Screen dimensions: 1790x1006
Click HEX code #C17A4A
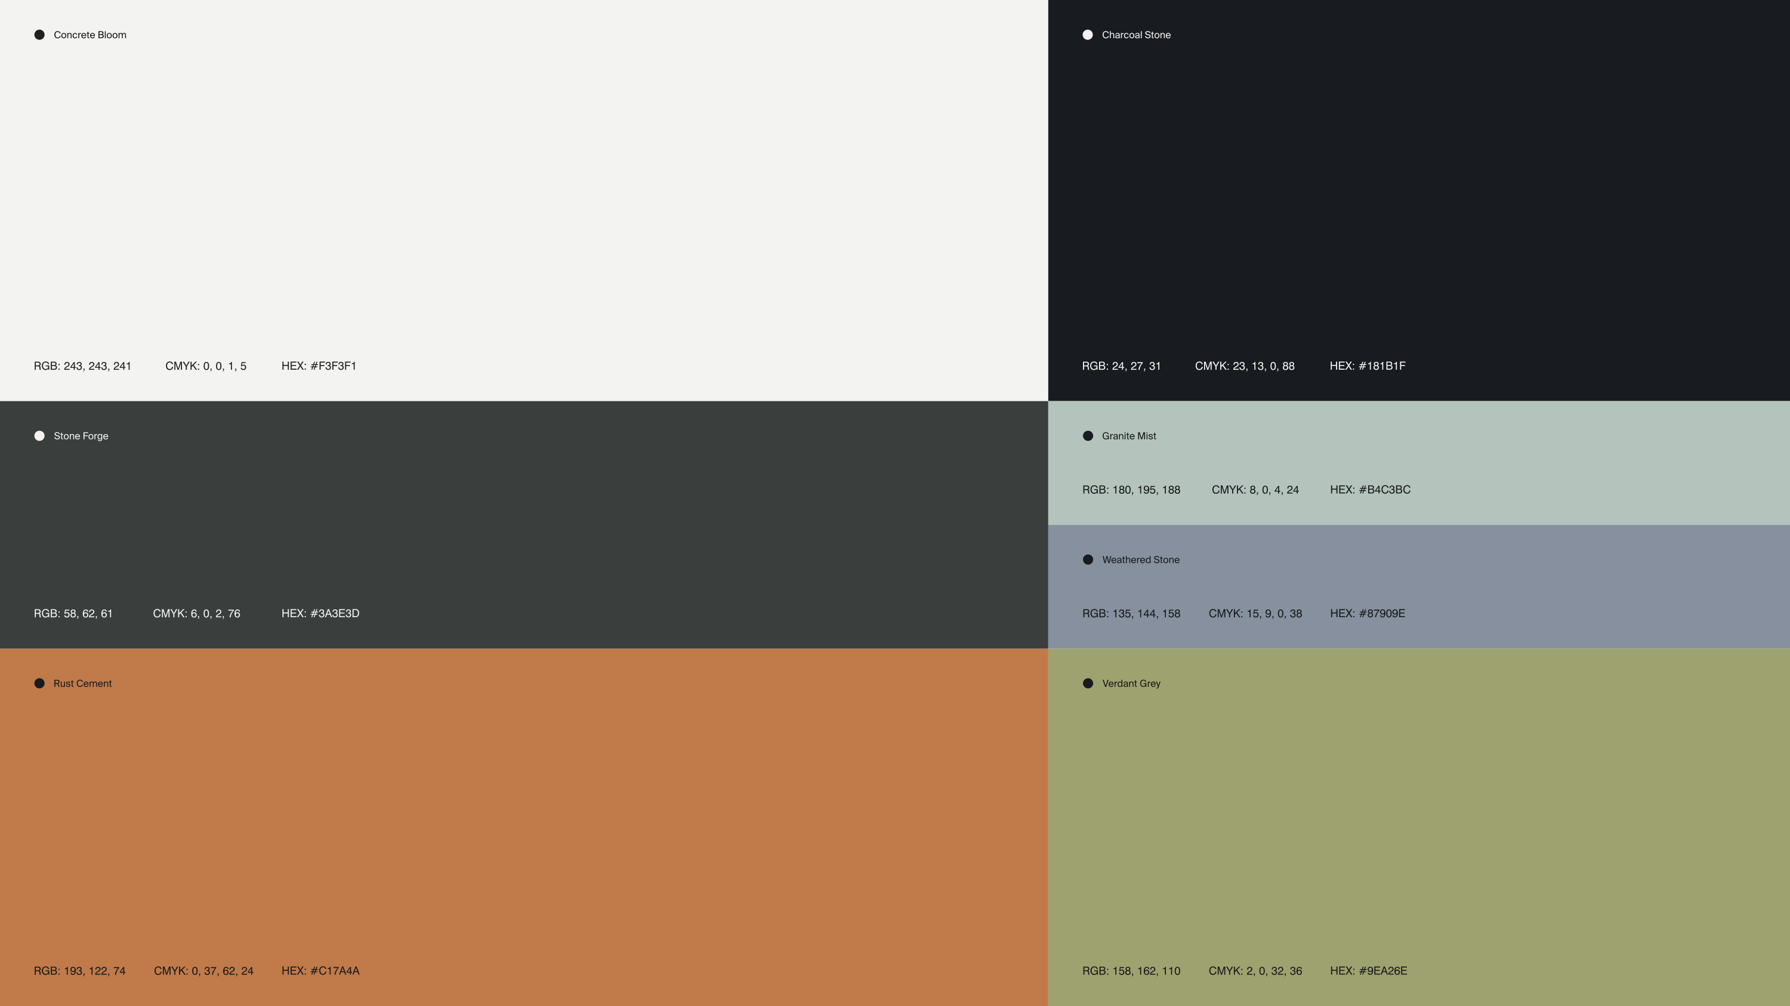(x=320, y=971)
